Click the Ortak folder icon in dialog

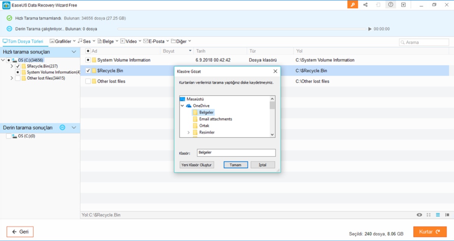tap(195, 126)
